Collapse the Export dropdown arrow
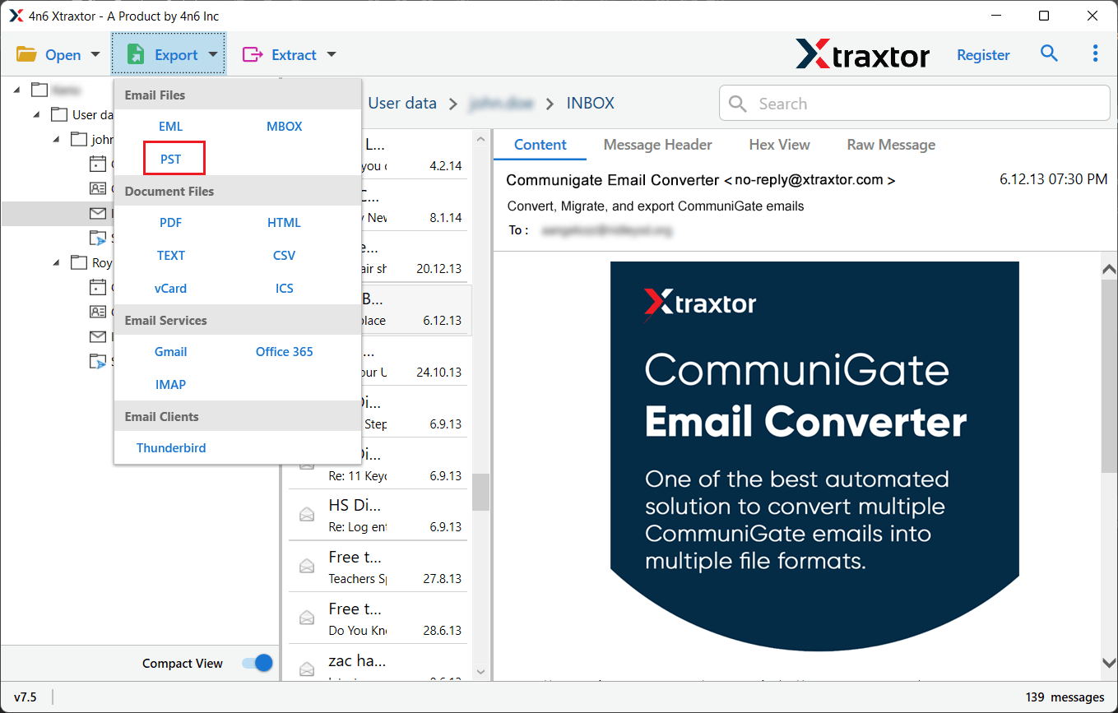 pyautogui.click(x=212, y=55)
